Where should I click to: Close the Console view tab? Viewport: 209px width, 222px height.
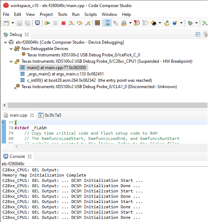[30, 156]
